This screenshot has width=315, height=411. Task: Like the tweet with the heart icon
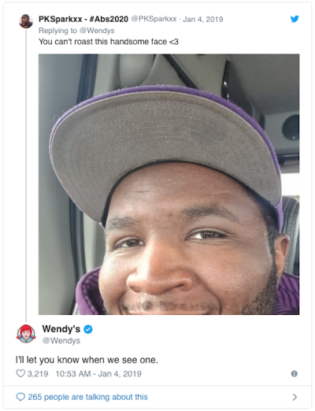(20, 373)
